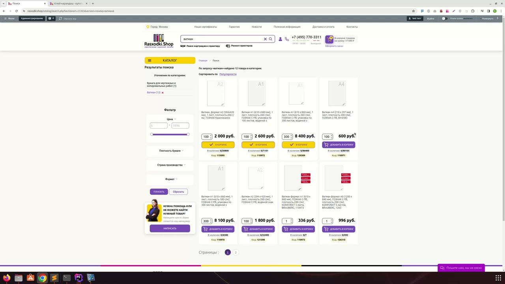Select Бумага для чертежных и копировальных работ category
Viewport: 505px width, 284px height.
tap(162, 84)
